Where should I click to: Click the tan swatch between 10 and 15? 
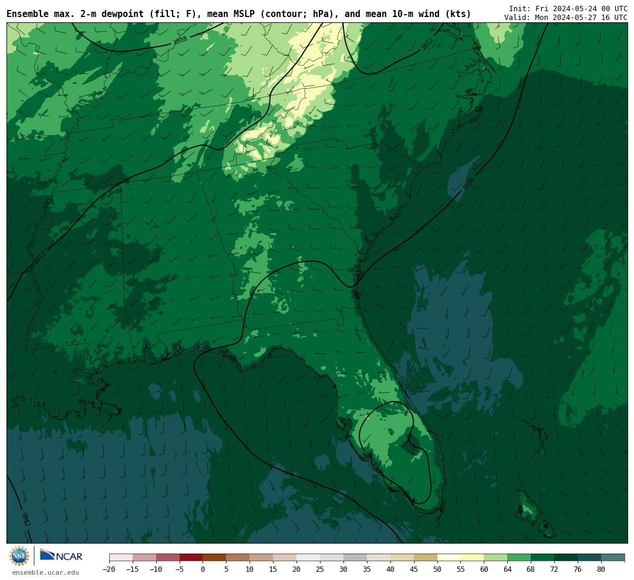click(x=261, y=558)
